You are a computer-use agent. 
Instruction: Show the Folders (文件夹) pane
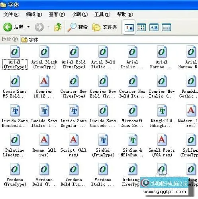tap(105, 27)
